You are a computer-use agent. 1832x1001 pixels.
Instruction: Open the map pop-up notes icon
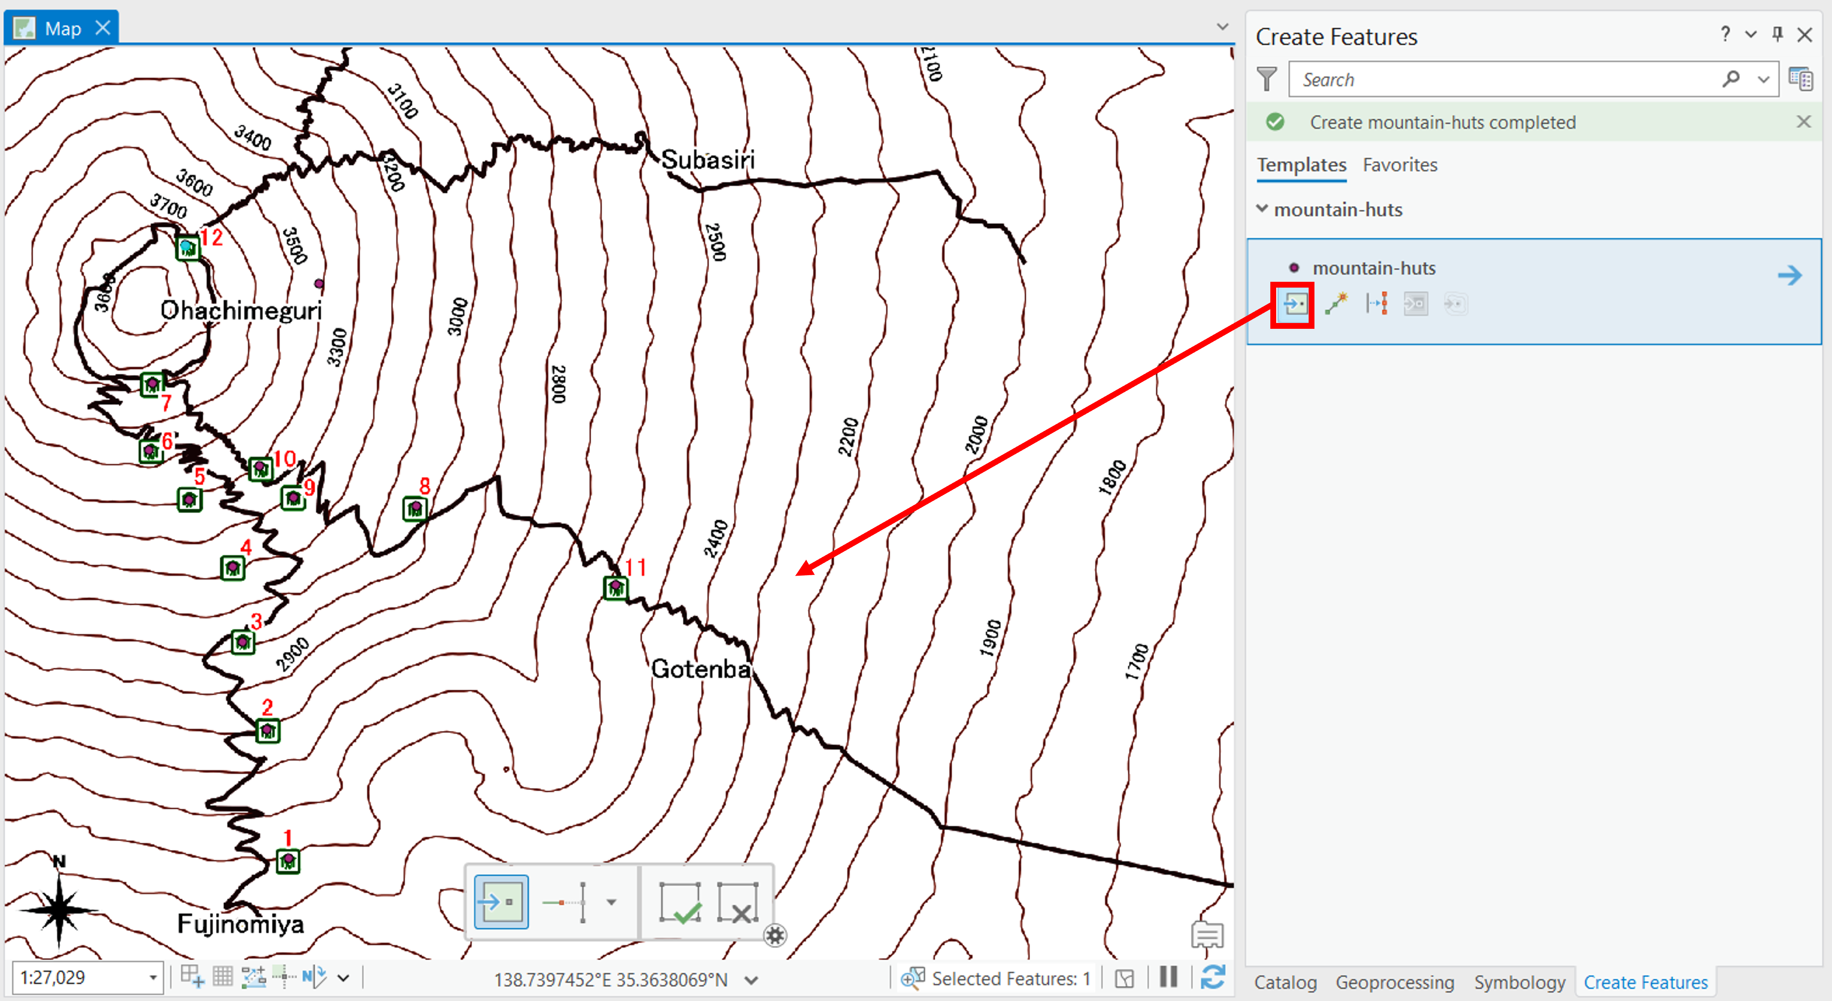point(1207,936)
